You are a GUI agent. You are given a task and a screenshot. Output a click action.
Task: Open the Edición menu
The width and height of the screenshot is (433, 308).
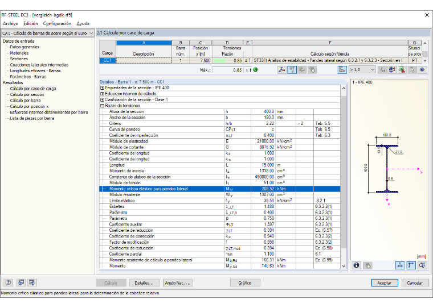tap(31, 24)
